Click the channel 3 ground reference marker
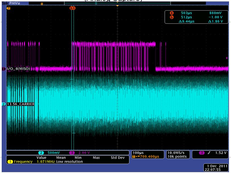The image size is (231, 173). click(x=3, y=69)
